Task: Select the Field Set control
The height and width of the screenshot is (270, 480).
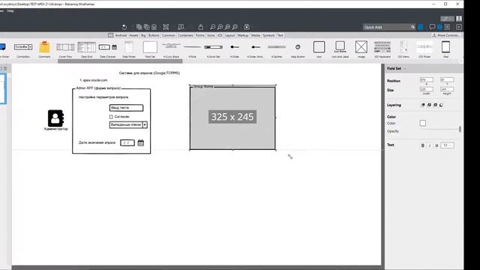Action: pos(150,49)
